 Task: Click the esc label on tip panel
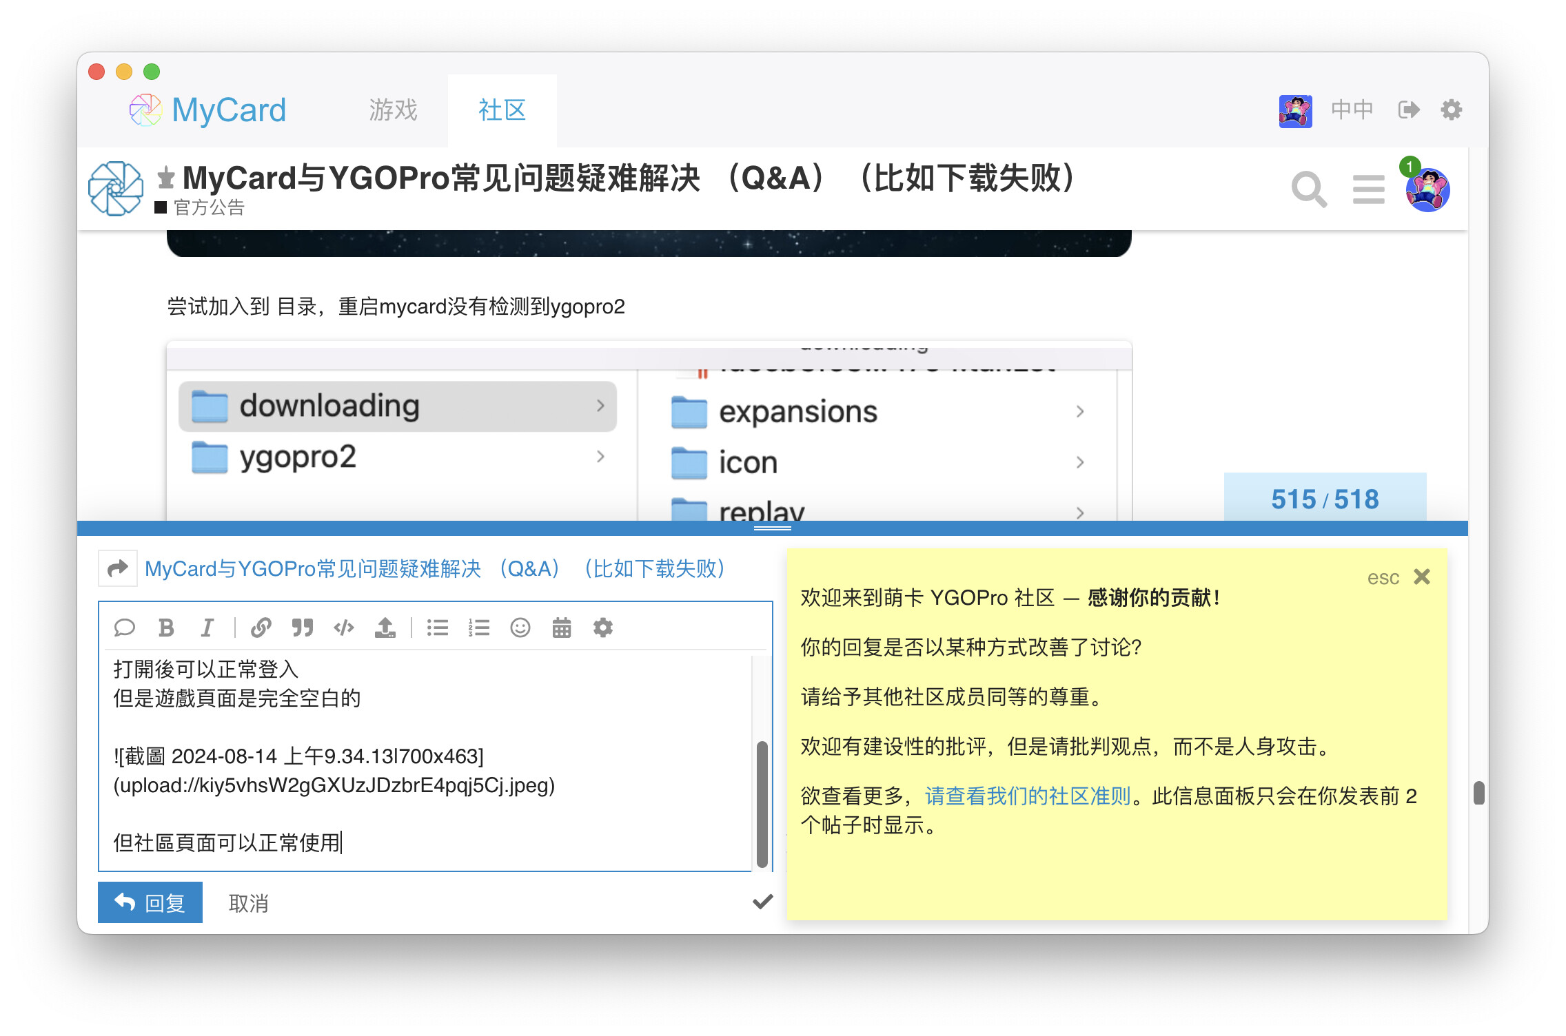pyautogui.click(x=1383, y=577)
